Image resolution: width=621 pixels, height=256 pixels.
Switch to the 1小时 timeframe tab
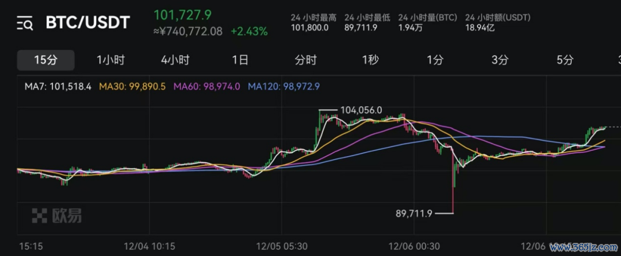coord(110,60)
